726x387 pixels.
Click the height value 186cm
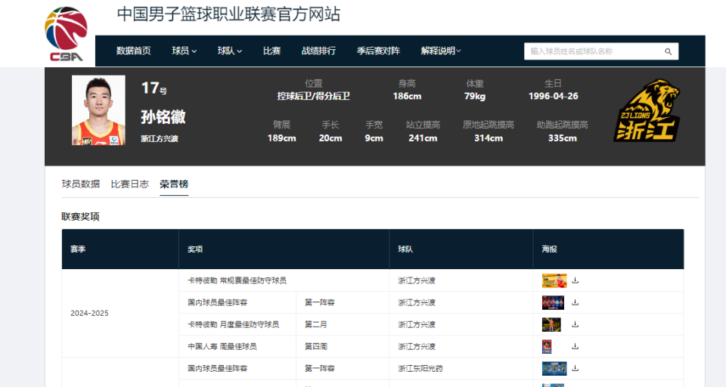tap(407, 96)
